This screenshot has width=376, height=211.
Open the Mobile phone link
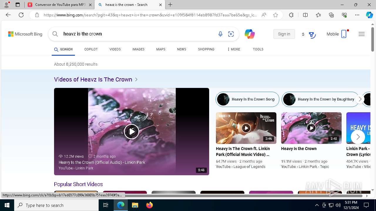click(337, 34)
